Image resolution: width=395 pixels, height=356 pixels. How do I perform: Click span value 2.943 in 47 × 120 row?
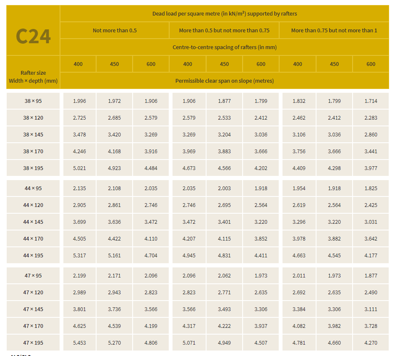pos(114,293)
